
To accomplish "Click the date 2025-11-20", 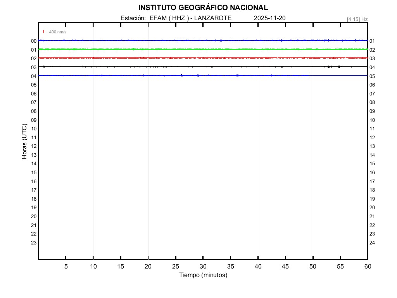I will 270,18.
